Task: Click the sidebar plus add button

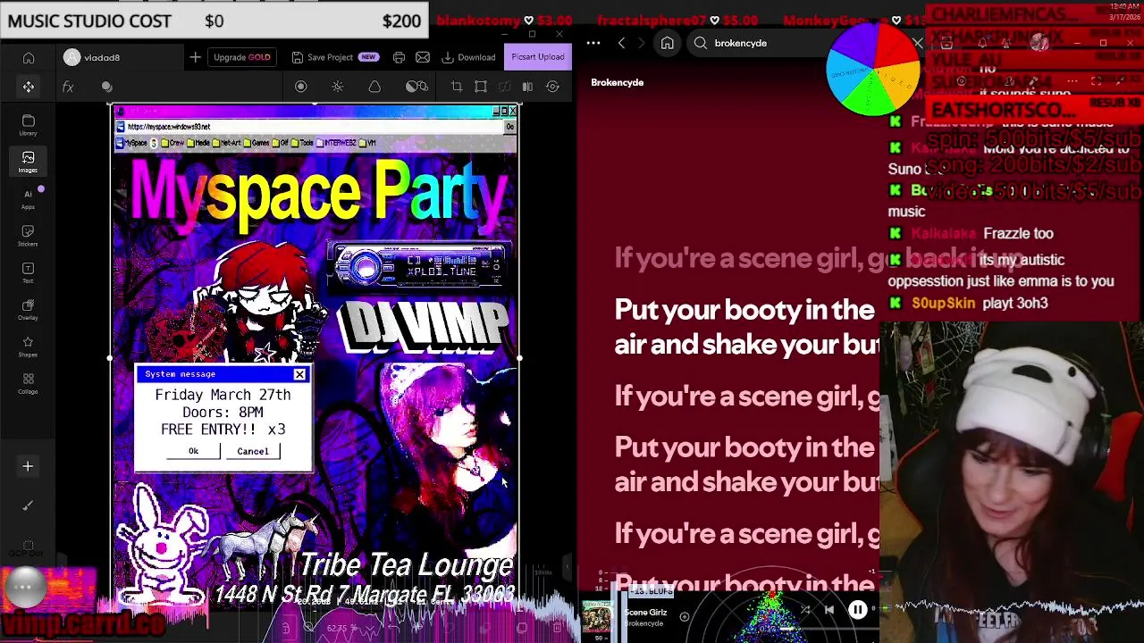Action: click(28, 466)
